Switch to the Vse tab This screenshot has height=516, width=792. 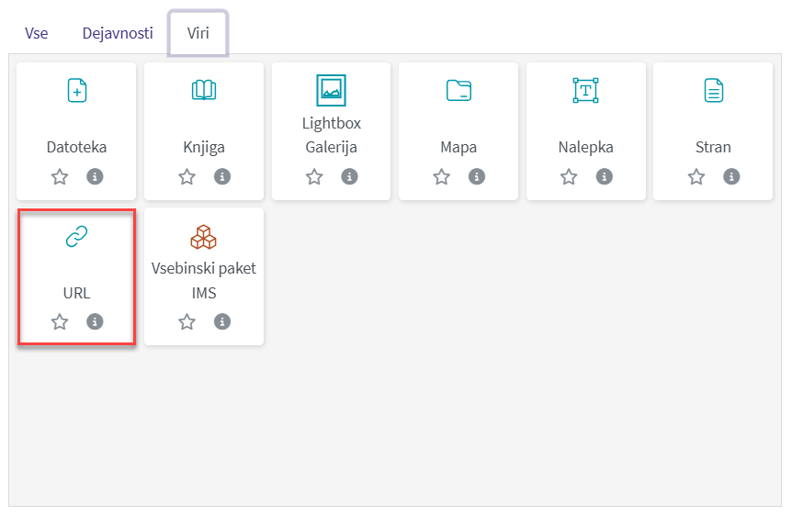pyautogui.click(x=37, y=33)
